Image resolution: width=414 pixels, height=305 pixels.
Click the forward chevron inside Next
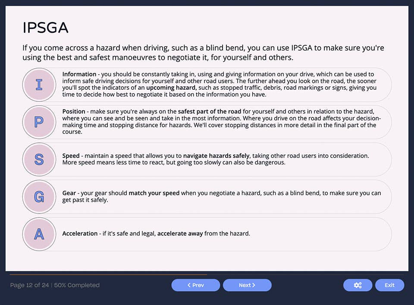254,285
